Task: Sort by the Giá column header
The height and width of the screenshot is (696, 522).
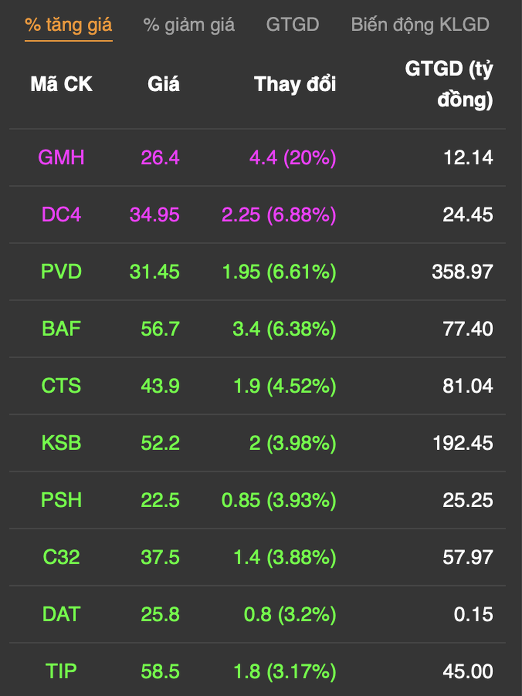Action: [164, 84]
